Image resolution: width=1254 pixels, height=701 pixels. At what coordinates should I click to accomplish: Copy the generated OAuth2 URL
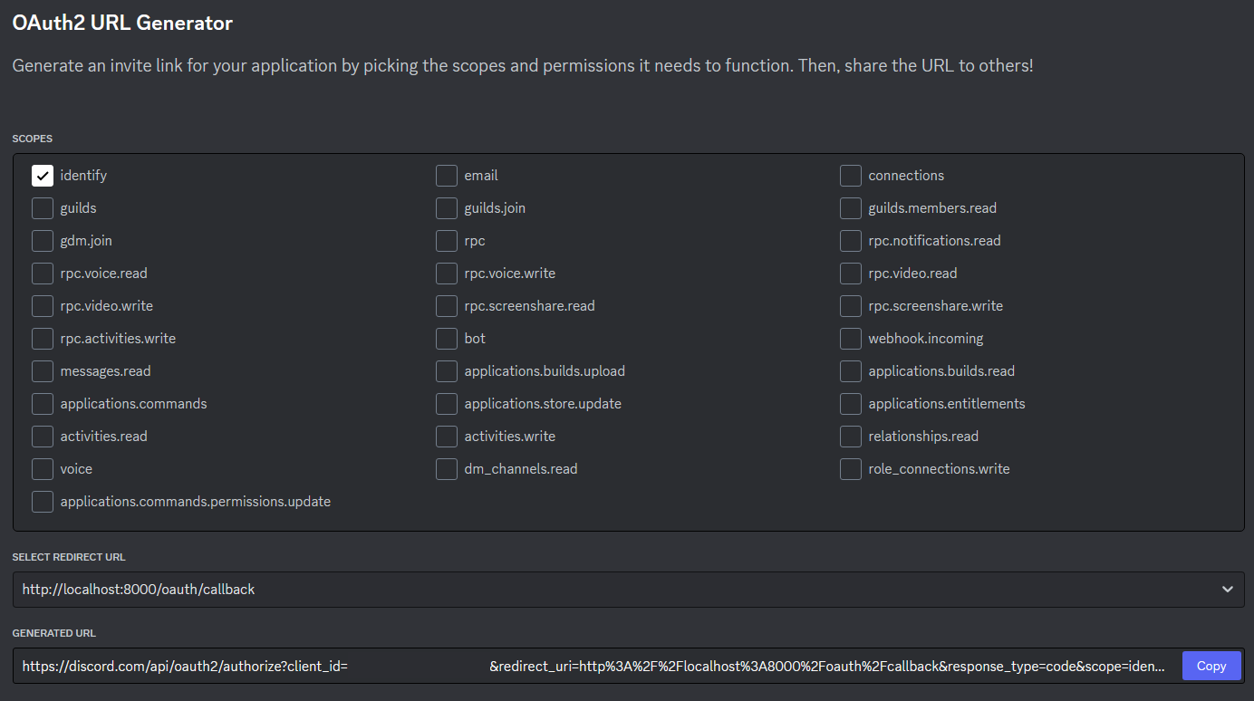pos(1211,666)
